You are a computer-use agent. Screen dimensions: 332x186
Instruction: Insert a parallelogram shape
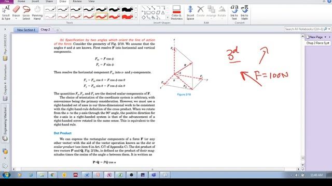click(158, 13)
